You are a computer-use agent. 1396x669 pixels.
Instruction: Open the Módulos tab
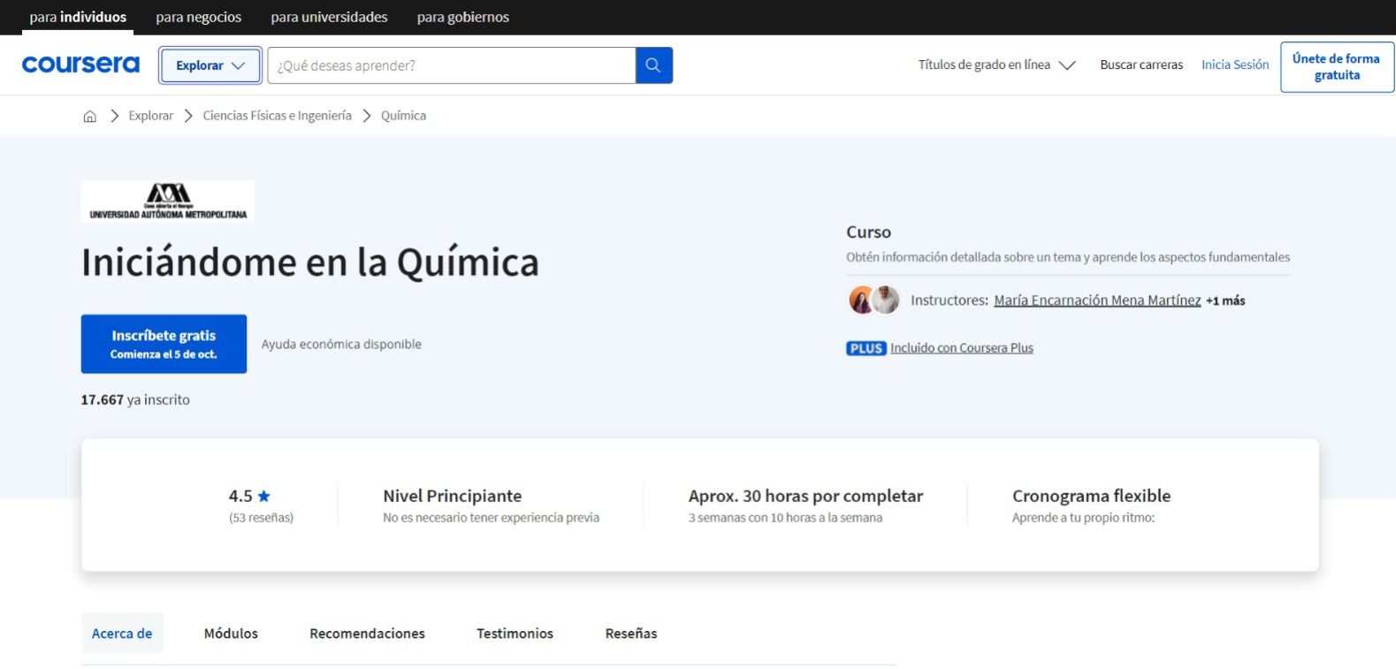coord(231,633)
